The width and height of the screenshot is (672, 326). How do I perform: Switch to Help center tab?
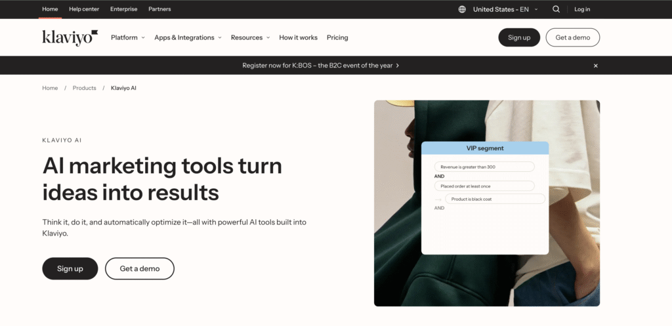(x=84, y=9)
